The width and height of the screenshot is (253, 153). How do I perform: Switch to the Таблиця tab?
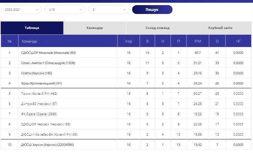[32, 28]
